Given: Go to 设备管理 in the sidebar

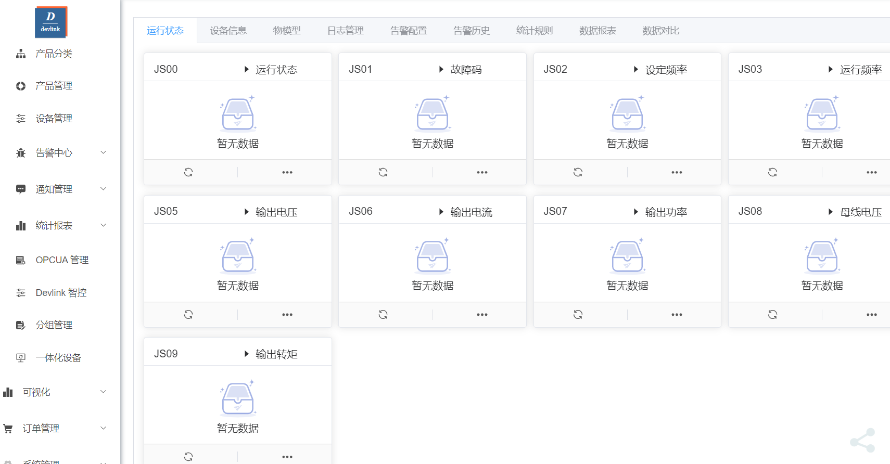Looking at the screenshot, I should (x=54, y=119).
